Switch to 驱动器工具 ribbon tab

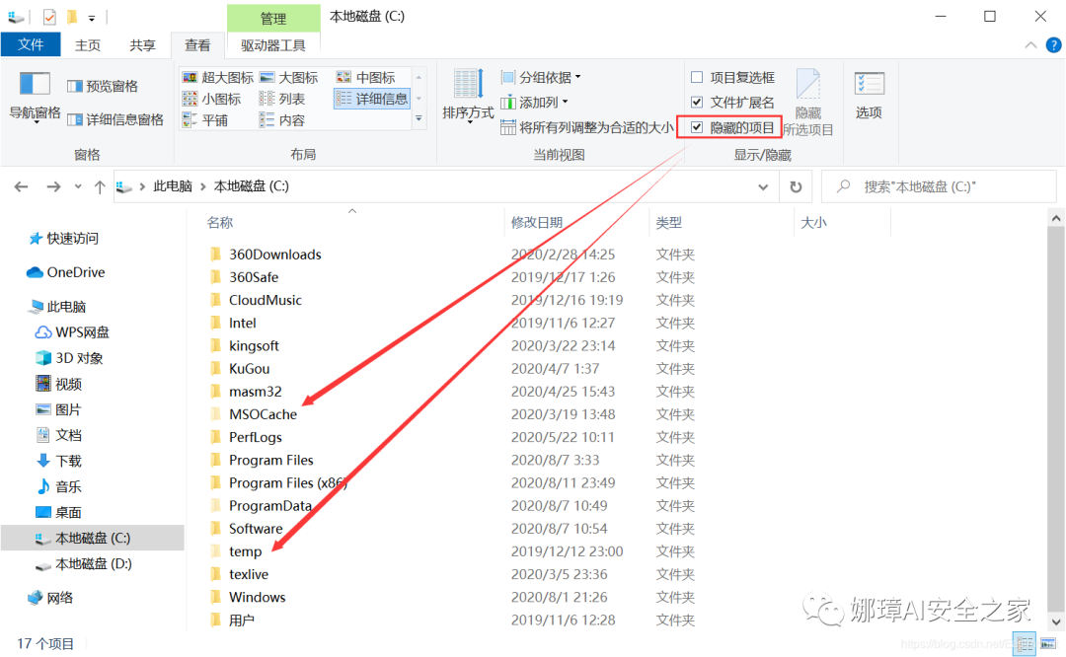[x=272, y=44]
